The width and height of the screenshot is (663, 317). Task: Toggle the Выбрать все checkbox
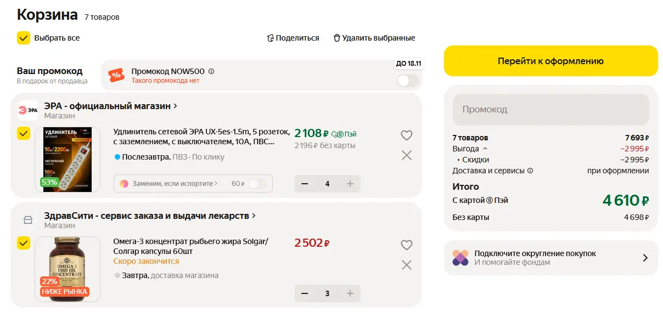tap(24, 38)
